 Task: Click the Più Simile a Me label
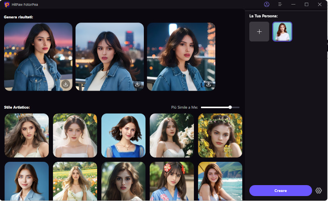(x=184, y=107)
